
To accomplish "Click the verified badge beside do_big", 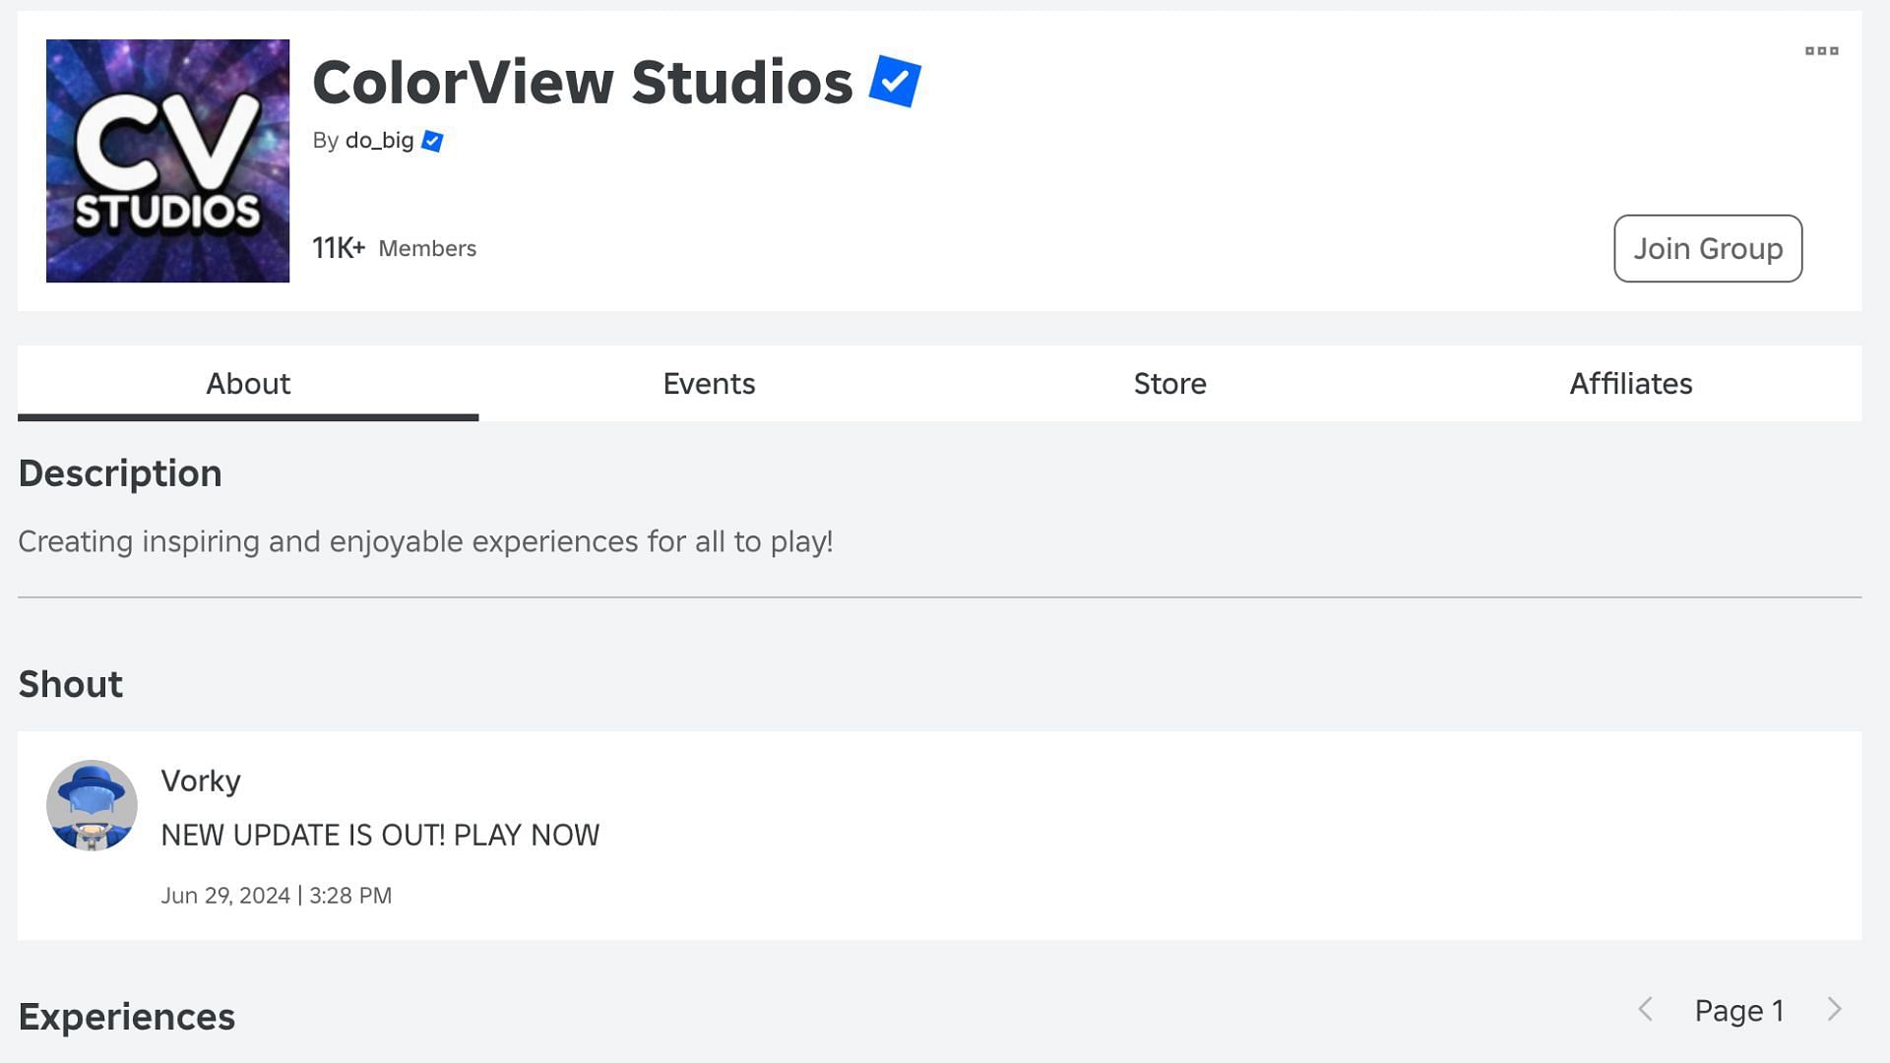I will click(x=432, y=141).
